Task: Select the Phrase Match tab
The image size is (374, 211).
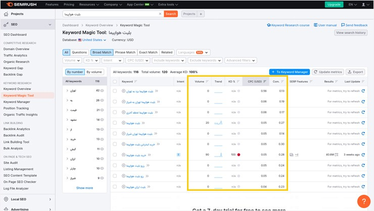Action: pos(125,52)
